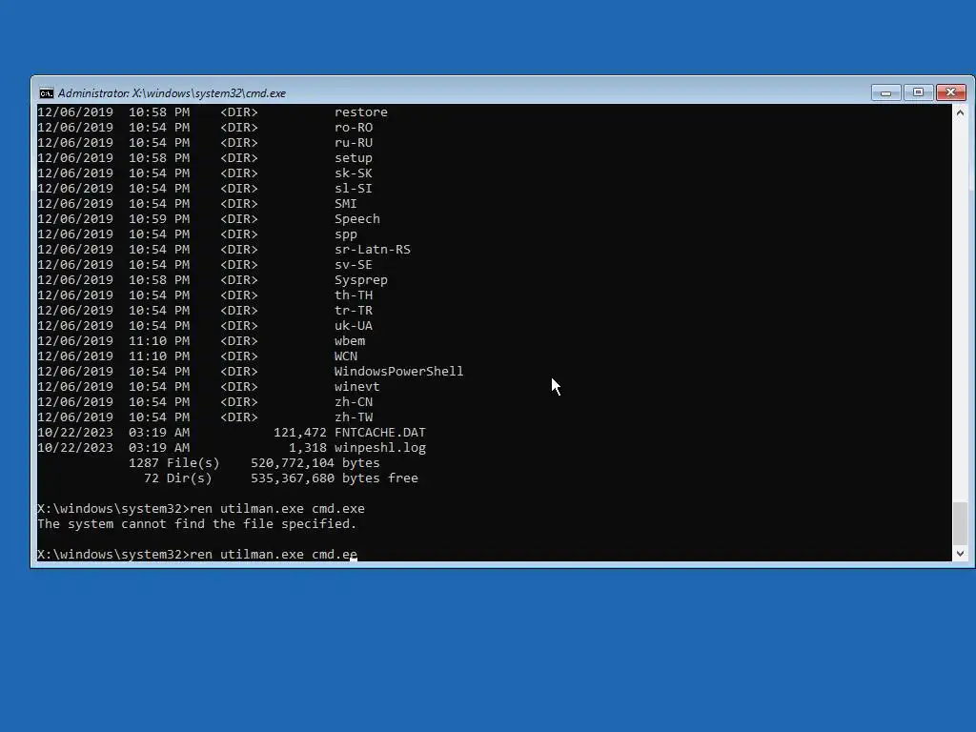
Task: Click the 'ro-RO' directory name
Action: [354, 127]
